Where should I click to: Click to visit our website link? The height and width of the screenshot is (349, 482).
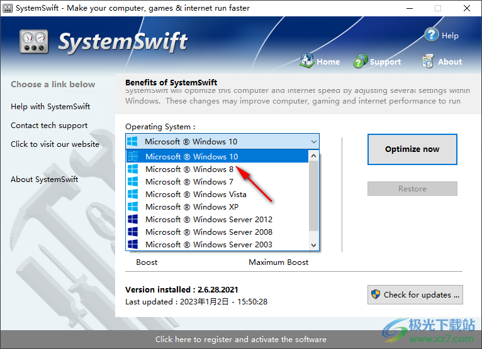click(55, 144)
